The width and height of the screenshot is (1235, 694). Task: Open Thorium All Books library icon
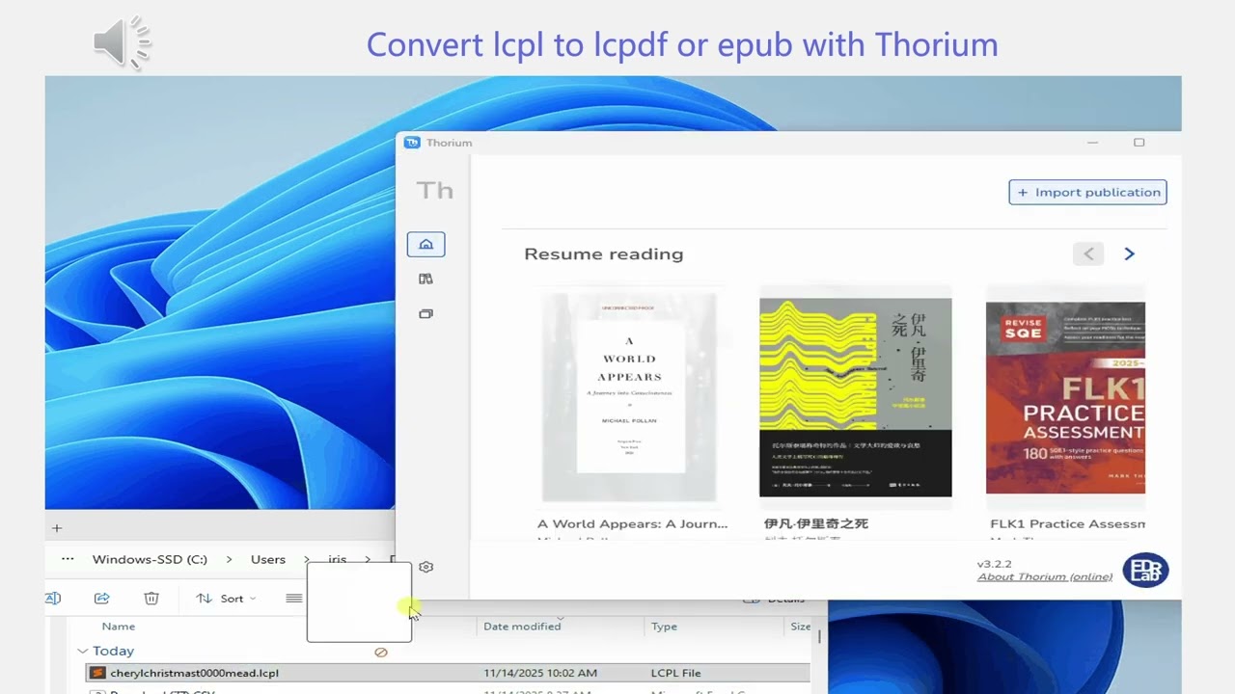425,279
